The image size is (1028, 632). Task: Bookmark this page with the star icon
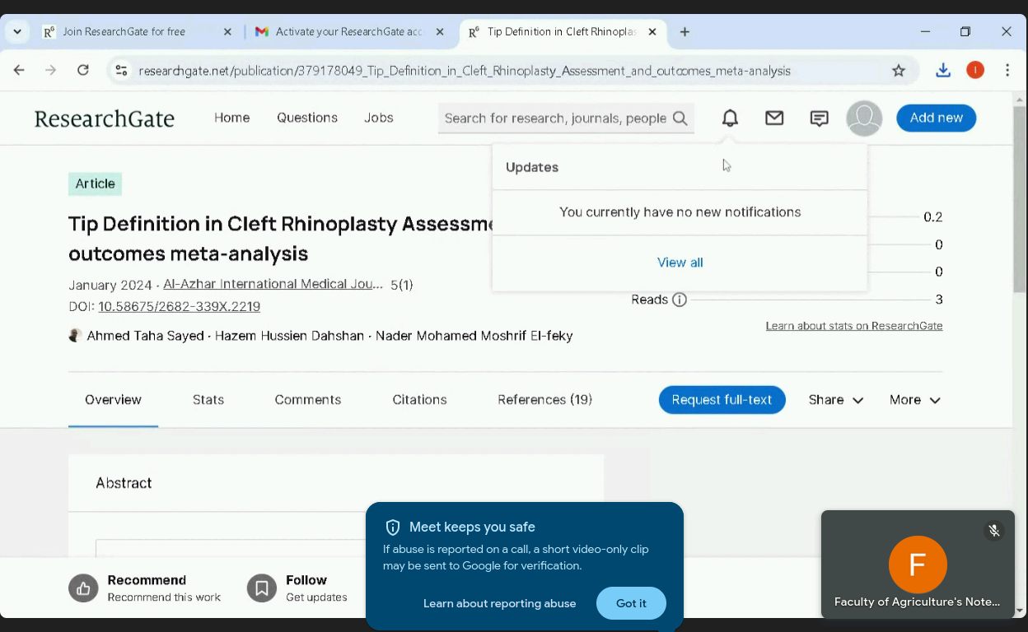coord(899,71)
